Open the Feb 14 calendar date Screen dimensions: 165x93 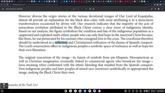(153, 91)
